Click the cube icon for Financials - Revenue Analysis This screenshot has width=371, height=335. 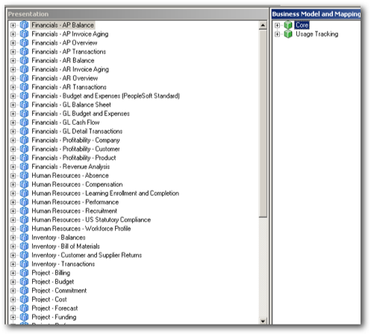click(24, 167)
